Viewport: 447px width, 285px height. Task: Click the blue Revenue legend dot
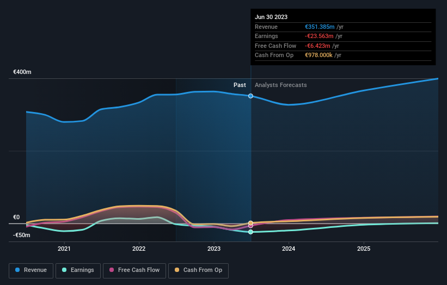click(x=17, y=270)
